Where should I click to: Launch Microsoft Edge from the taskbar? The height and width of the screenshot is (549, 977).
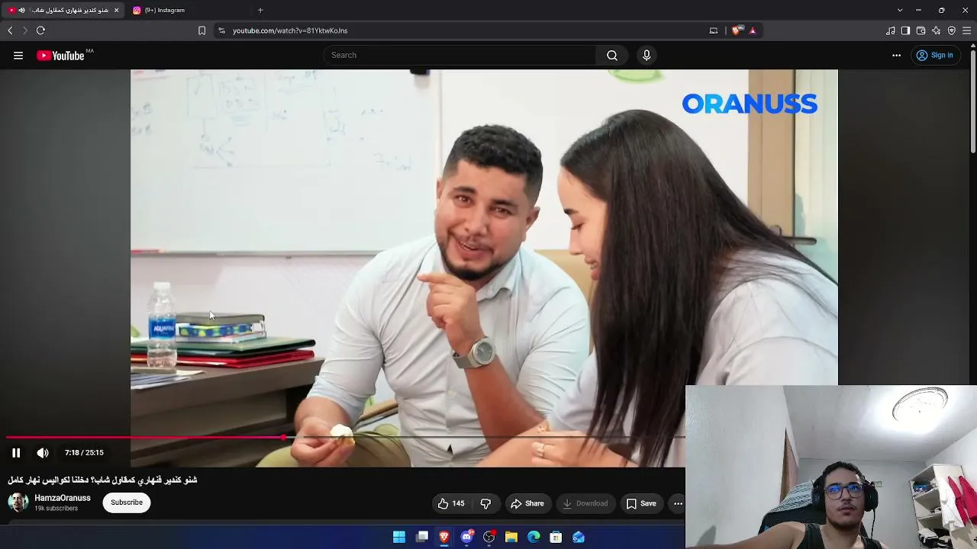(534, 537)
